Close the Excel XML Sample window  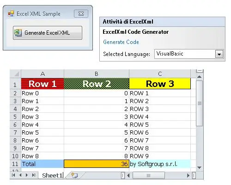coord(81,14)
